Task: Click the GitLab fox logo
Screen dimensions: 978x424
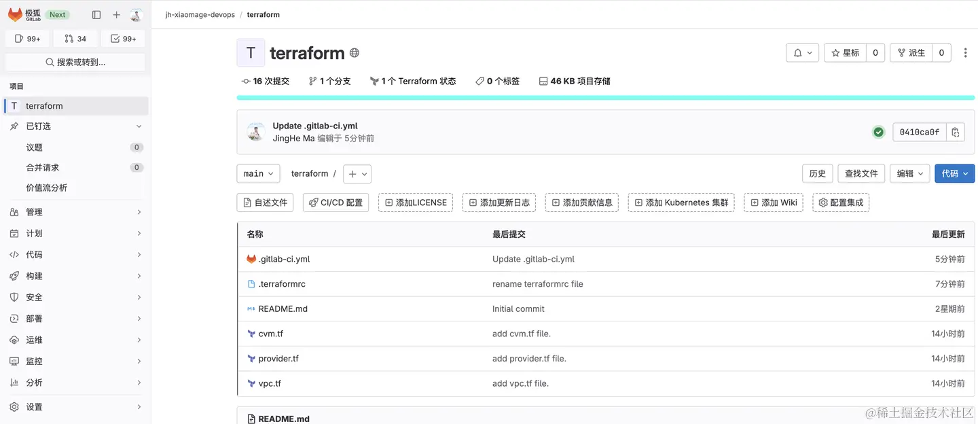Action: coord(15,14)
